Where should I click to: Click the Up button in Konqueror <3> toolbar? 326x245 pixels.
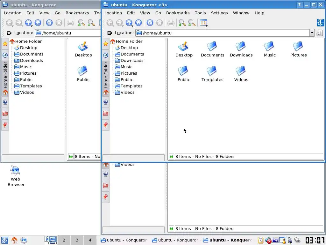click(129, 23)
